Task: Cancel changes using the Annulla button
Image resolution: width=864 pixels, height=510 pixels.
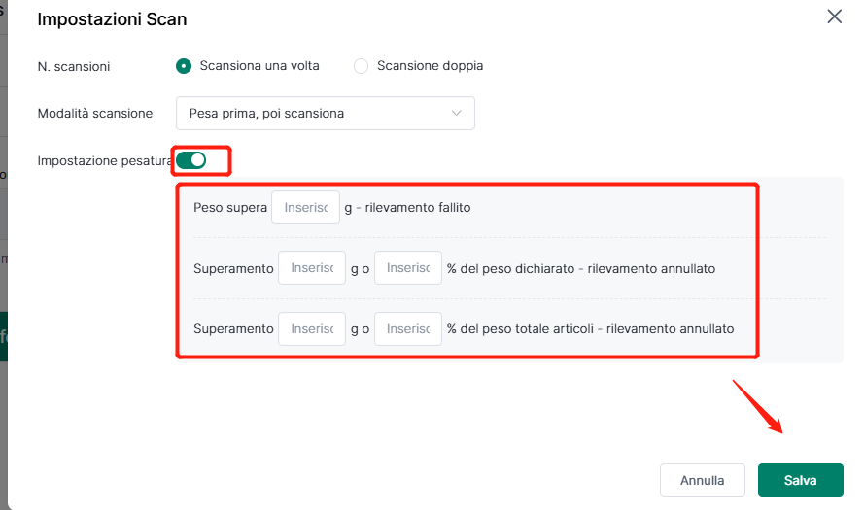Action: 703,480
